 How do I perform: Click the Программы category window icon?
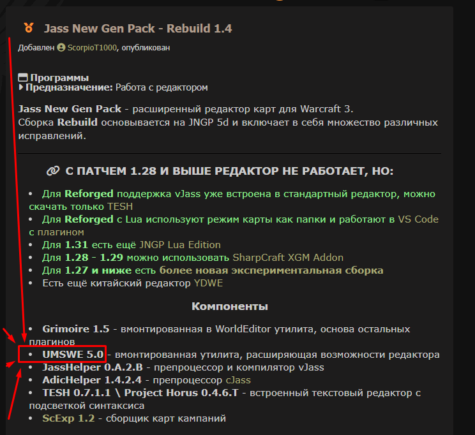pos(23,77)
